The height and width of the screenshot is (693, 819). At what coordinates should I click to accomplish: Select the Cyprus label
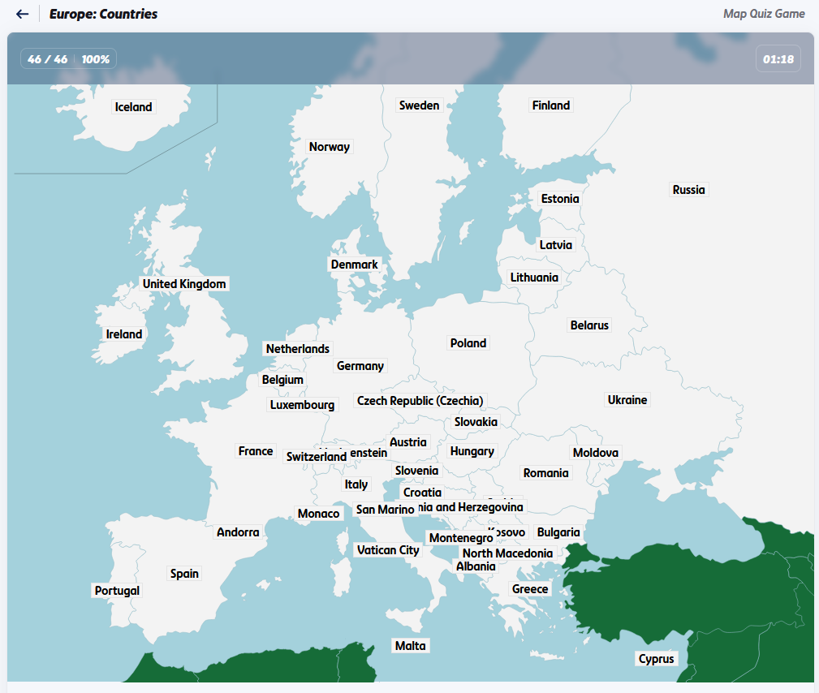point(657,659)
